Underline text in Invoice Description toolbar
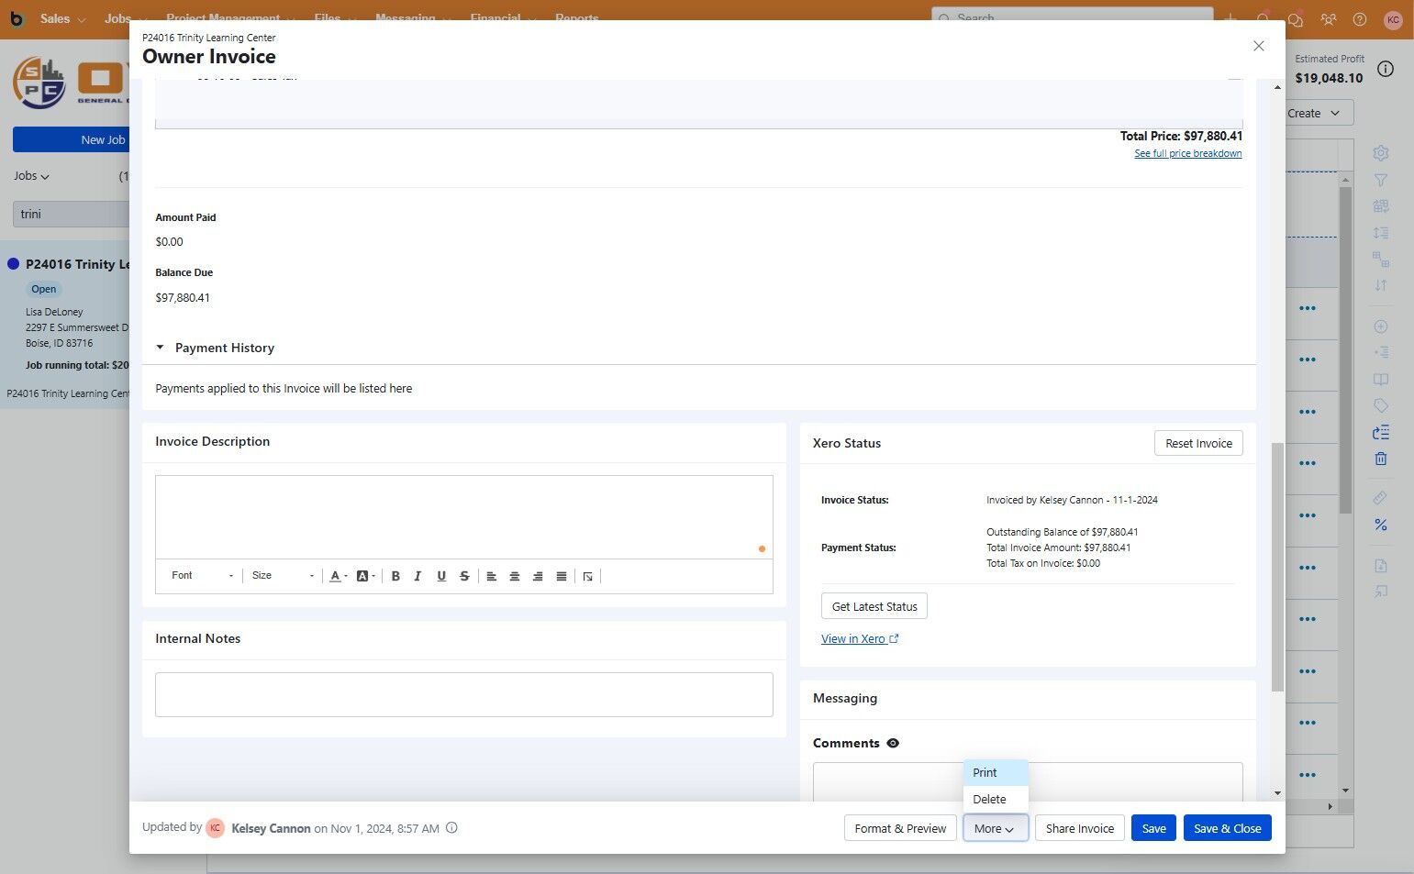Screen dimensions: 1414x874 (441, 576)
